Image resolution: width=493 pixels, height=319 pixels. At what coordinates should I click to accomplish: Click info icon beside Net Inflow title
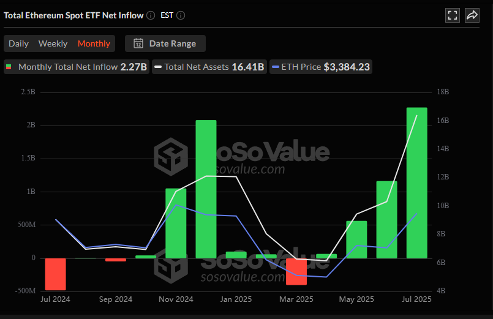(151, 15)
